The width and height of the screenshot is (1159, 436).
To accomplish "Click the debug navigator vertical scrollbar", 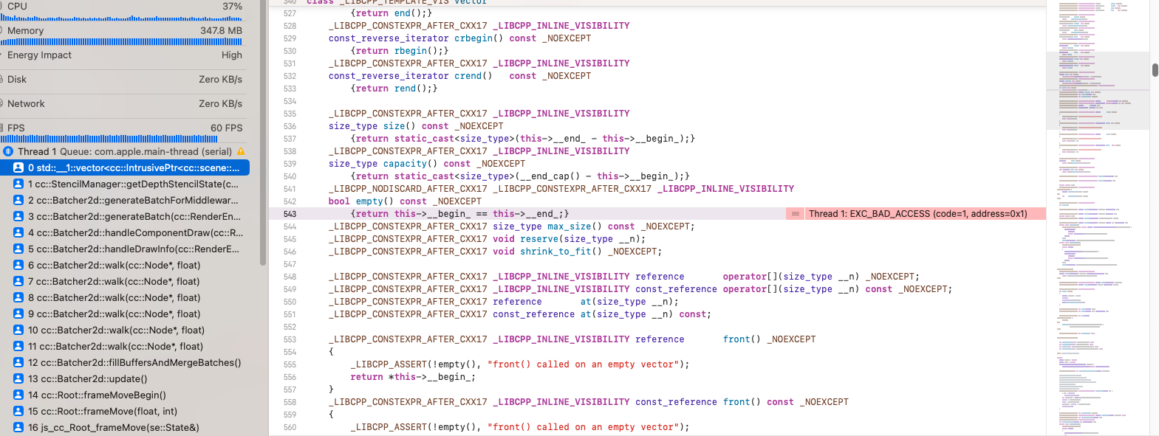I will [263, 133].
